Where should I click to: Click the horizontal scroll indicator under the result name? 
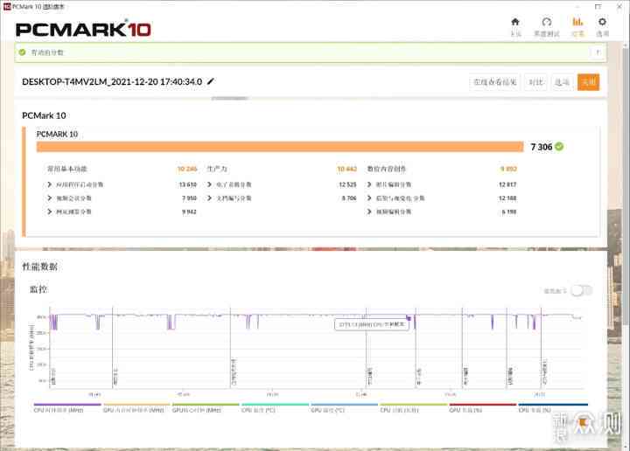point(230,98)
